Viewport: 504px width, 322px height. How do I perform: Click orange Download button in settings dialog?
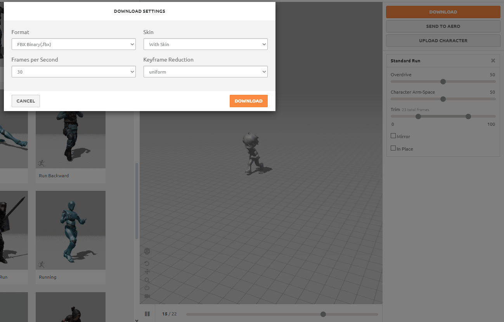click(x=249, y=101)
